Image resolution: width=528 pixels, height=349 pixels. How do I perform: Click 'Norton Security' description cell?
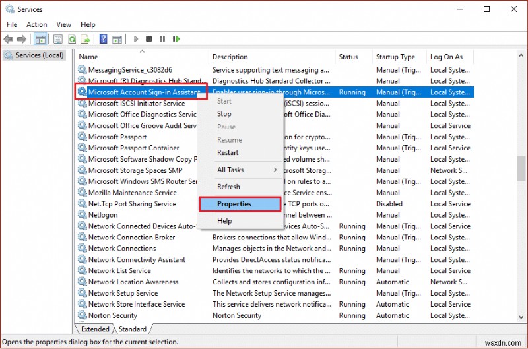coord(237,315)
